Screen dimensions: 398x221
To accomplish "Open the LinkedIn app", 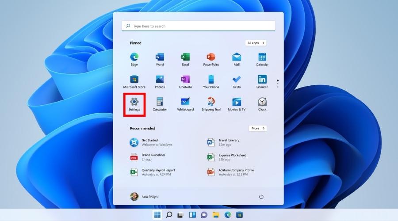I will click(262, 82).
